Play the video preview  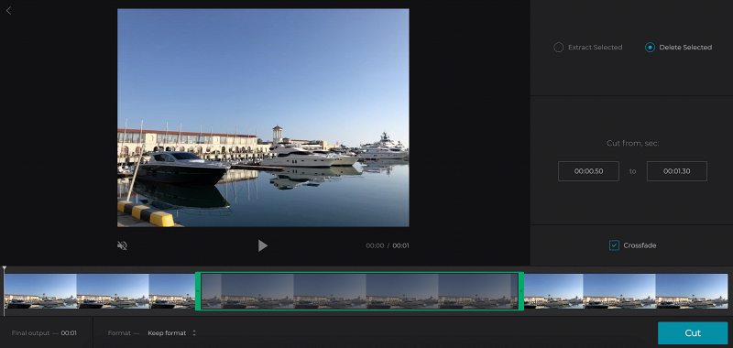tap(263, 245)
